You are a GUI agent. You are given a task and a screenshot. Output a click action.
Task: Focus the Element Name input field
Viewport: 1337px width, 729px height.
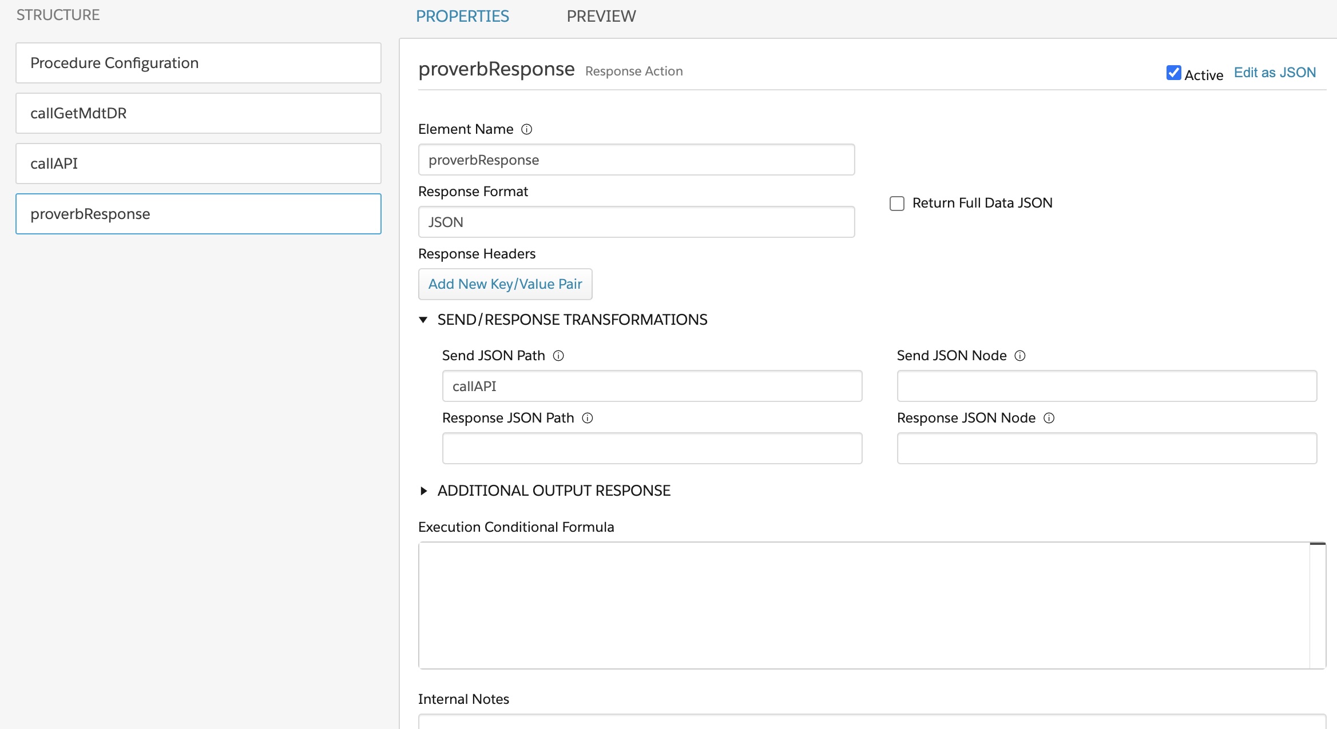pyautogui.click(x=636, y=160)
